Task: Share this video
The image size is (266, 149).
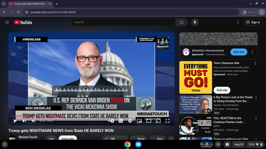Action: (x=139, y=138)
